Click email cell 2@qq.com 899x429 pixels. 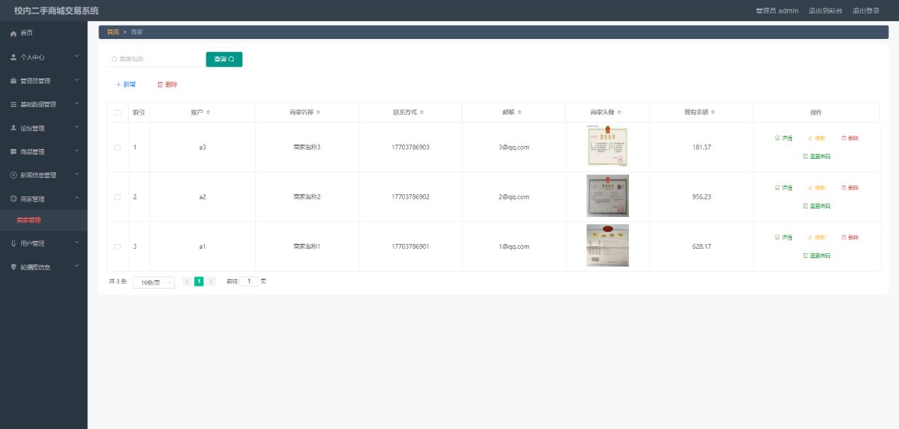point(514,197)
